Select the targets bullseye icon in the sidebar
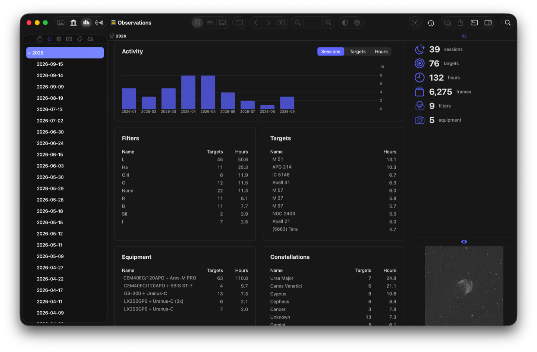The image size is (537, 352). point(59,39)
